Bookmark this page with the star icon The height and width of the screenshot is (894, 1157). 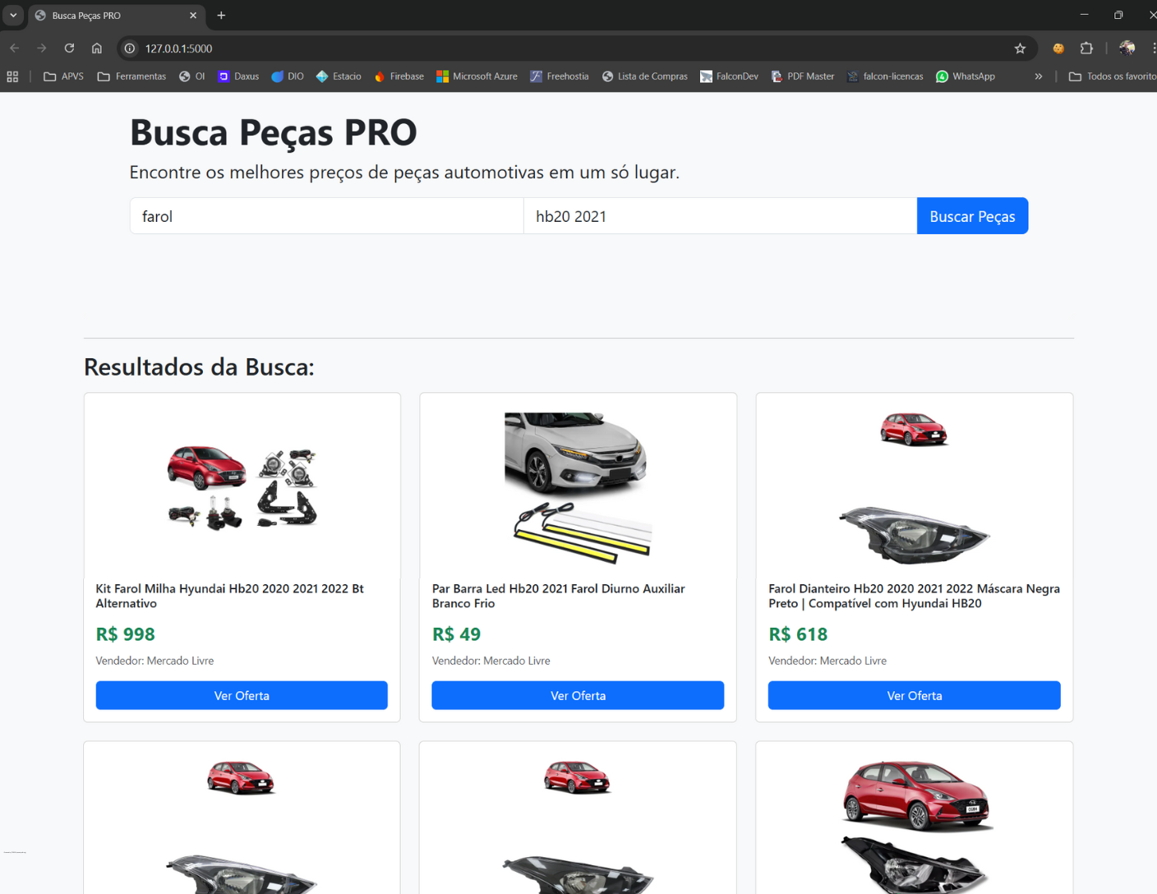[1020, 48]
